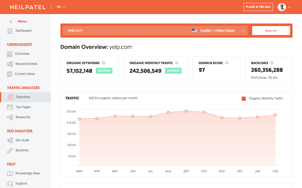Click the Domain Score help icon
The image size is (302, 188).
pos(226,63)
